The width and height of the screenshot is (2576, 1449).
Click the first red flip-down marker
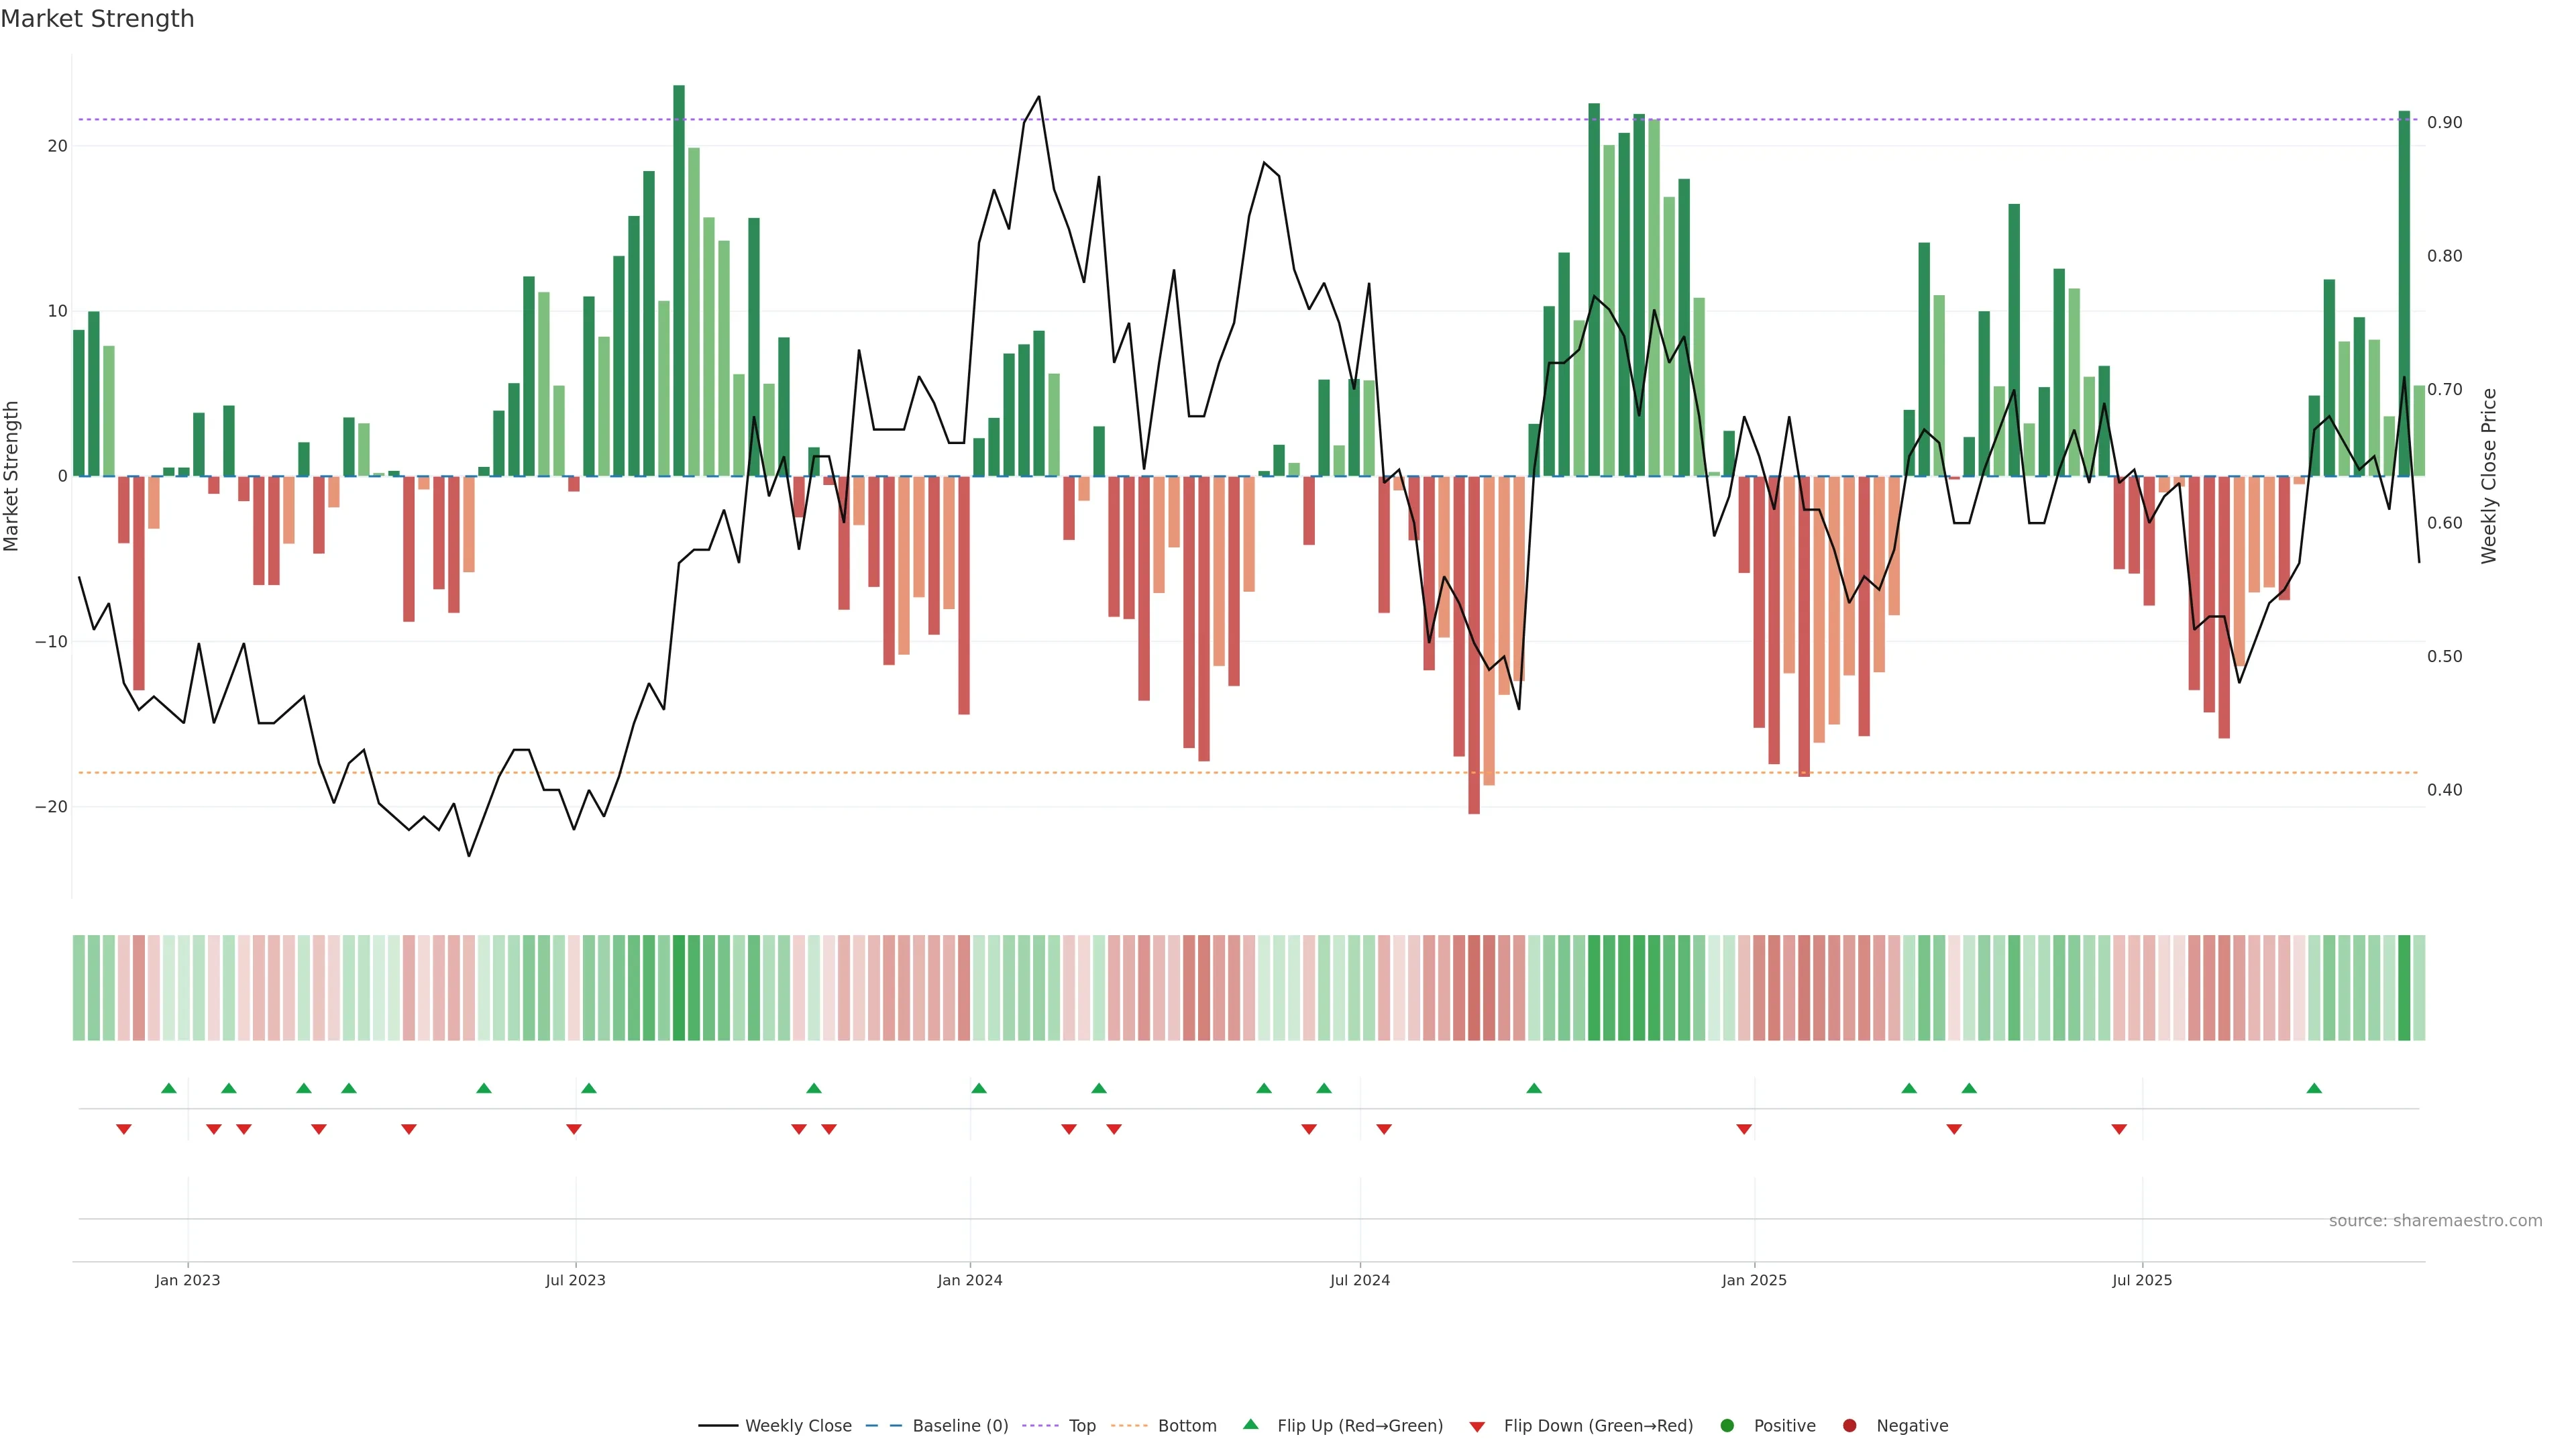tap(124, 1129)
